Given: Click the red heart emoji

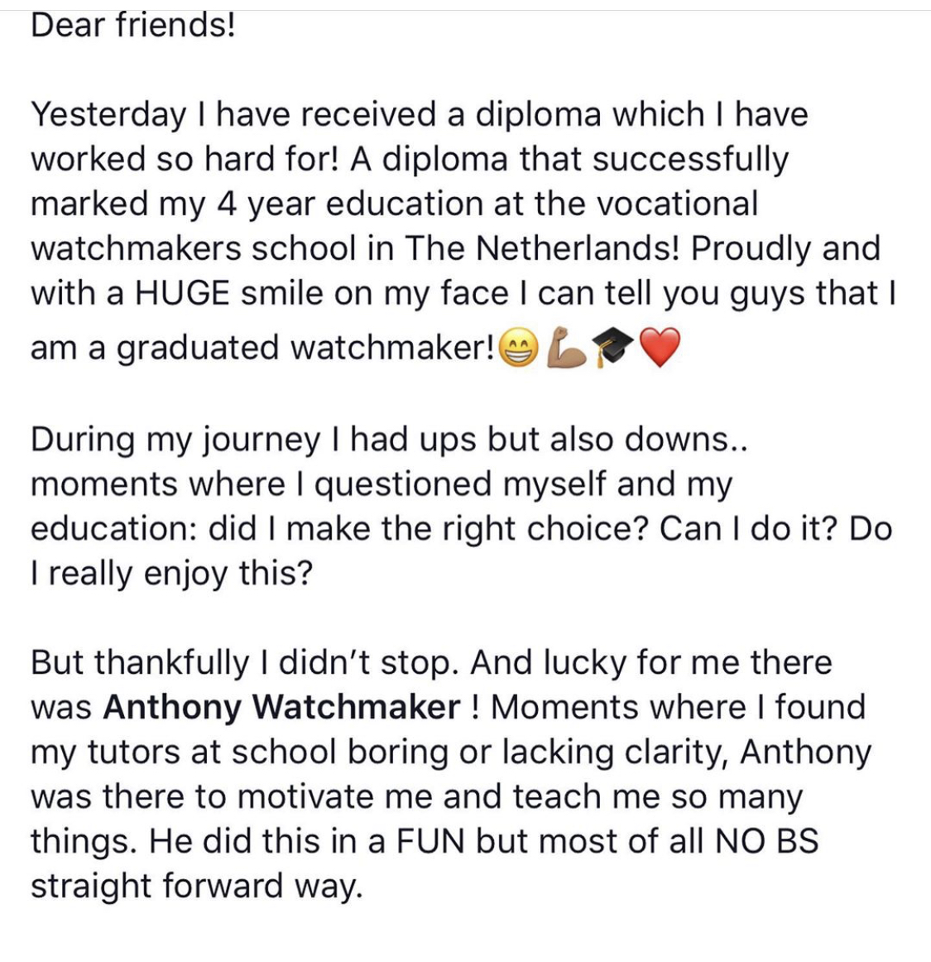Looking at the screenshot, I should [660, 348].
